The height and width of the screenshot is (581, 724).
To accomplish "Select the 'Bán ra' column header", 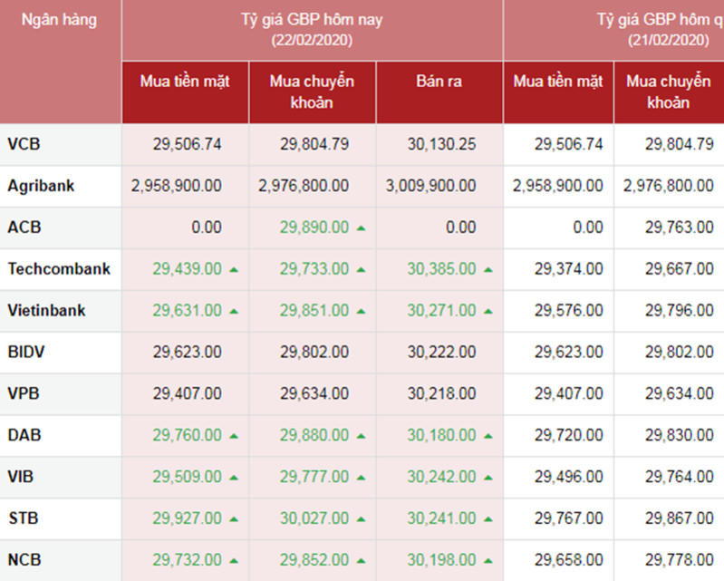I will pos(439,82).
